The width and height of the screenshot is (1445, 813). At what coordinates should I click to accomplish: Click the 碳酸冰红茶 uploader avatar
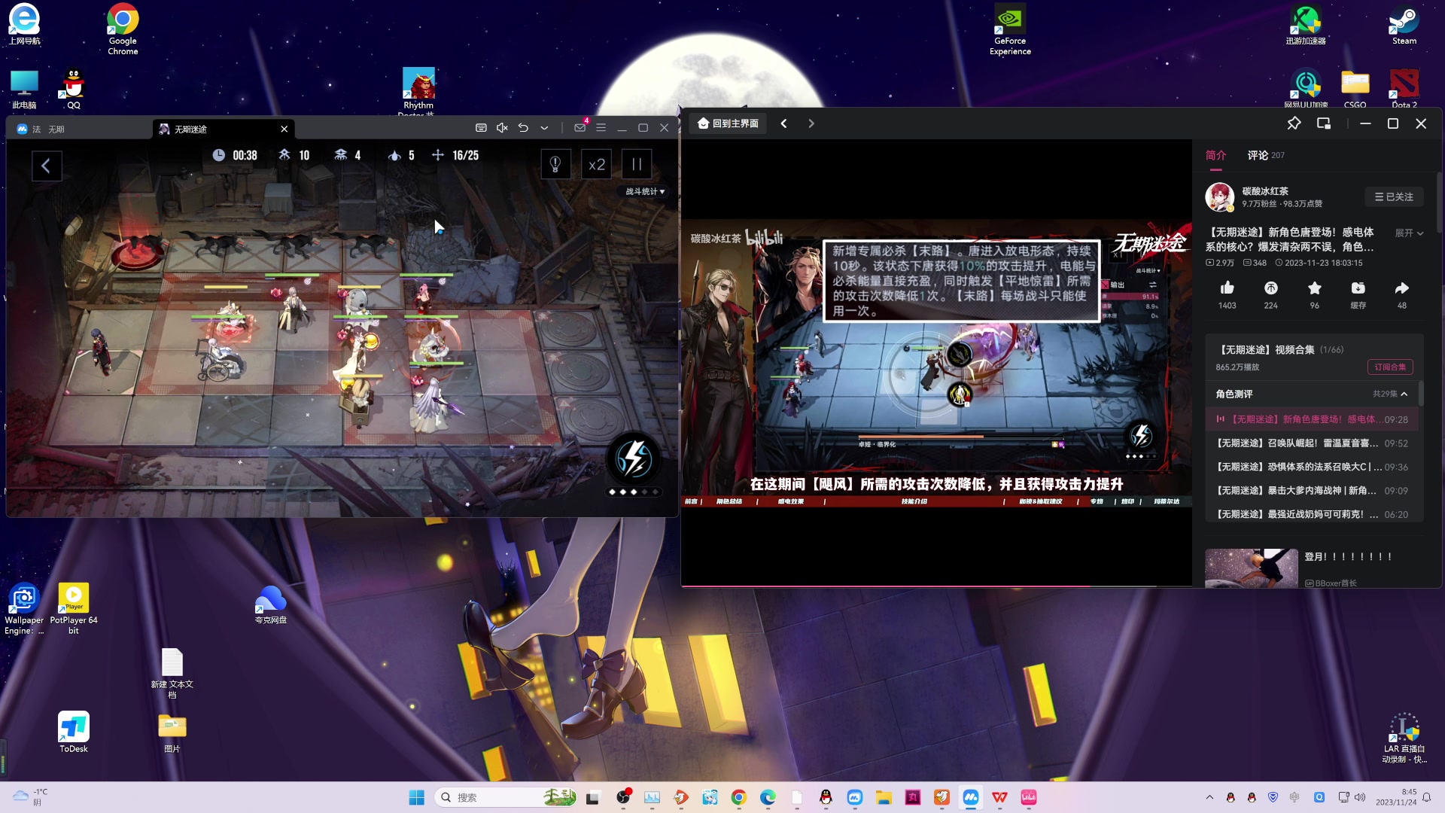pos(1219,196)
